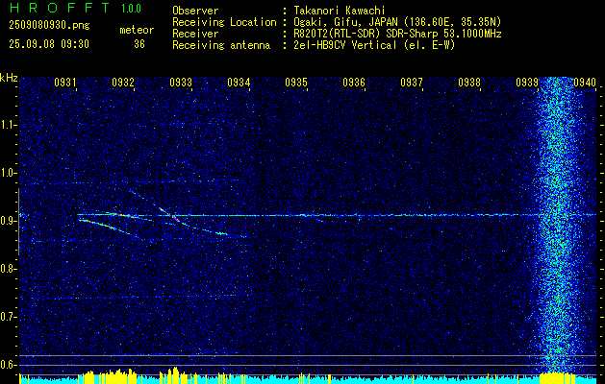Click the 0.8 kHz axis label
Image resolution: width=605 pixels, height=384 pixels.
pyautogui.click(x=9, y=269)
